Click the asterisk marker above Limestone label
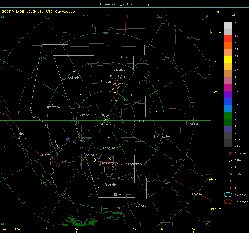The width and height of the screenshot is (249, 233). 52,104
